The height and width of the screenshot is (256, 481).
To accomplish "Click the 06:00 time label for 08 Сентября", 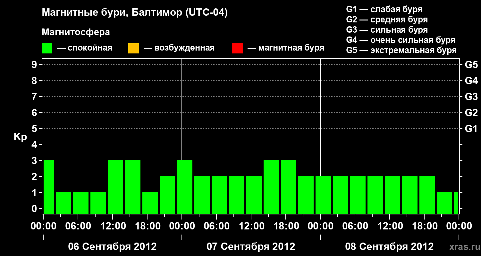I will point(355,226).
